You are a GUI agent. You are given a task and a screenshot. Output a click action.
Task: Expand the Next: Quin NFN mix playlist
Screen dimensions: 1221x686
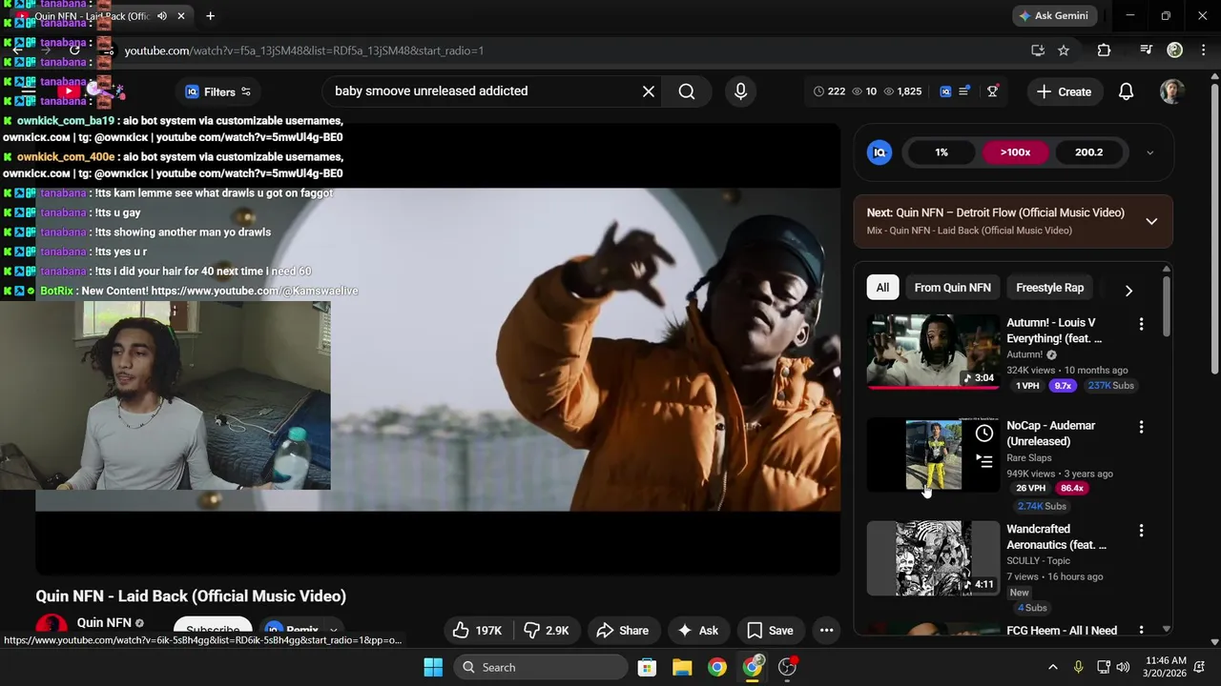1151,221
